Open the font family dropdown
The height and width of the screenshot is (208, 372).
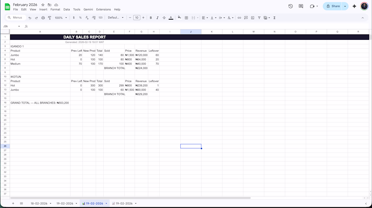point(116,18)
